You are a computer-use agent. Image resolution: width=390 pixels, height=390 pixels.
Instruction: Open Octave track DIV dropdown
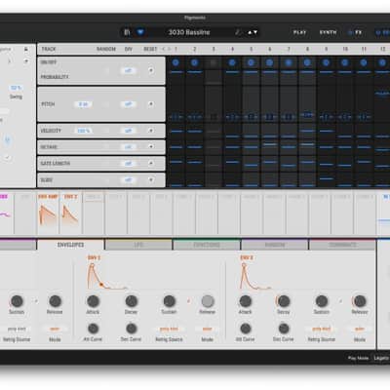pos(129,147)
